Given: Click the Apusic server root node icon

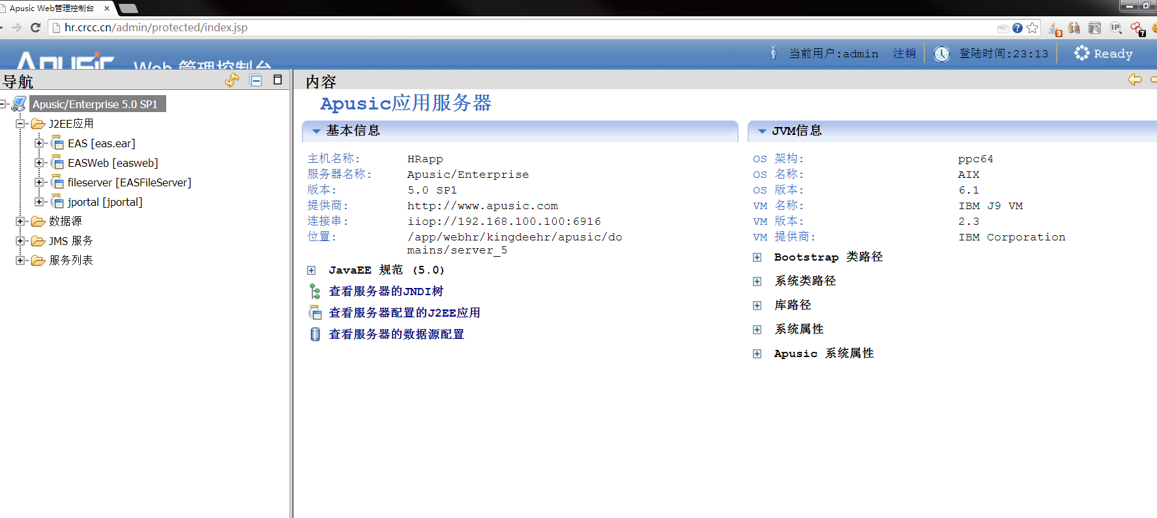Looking at the screenshot, I should [x=20, y=104].
